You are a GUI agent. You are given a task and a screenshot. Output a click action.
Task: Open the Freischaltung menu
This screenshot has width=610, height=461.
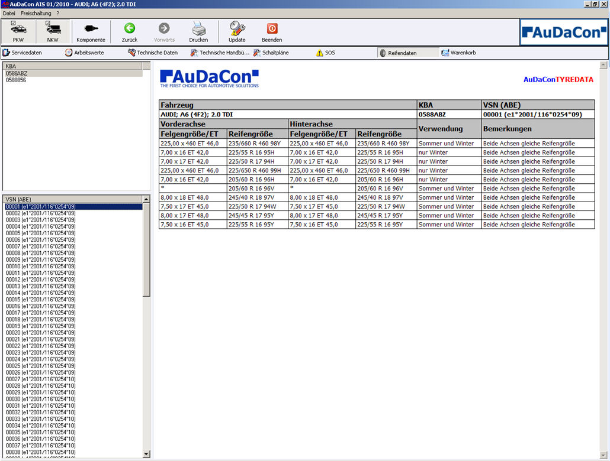36,13
